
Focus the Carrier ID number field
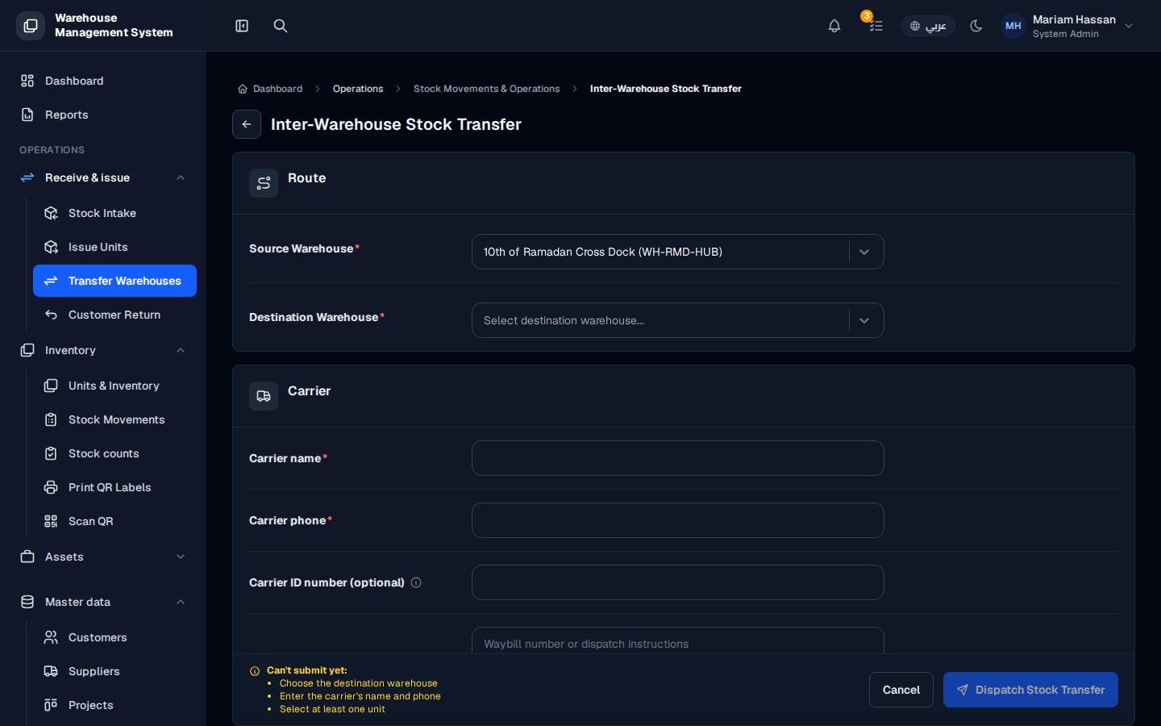677,582
